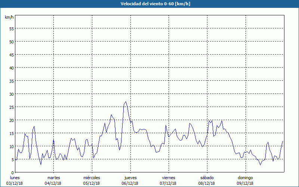Click the highest wind speed peak near 27 km/h
The height and width of the screenshot is (187, 299).
(x=126, y=102)
